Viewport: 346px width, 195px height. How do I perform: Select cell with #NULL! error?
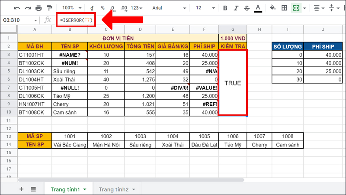[70, 88]
